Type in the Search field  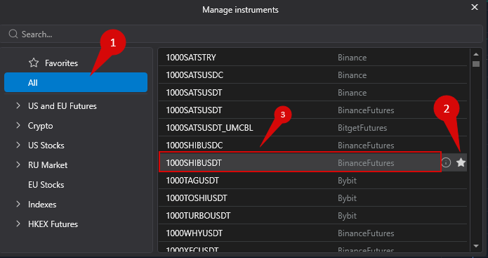click(x=242, y=34)
